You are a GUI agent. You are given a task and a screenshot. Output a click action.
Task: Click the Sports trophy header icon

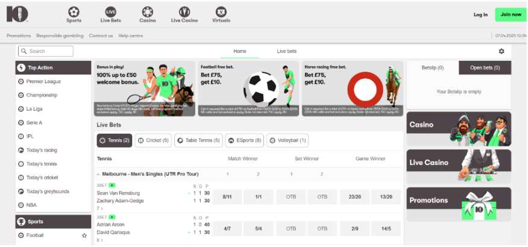[21, 222]
